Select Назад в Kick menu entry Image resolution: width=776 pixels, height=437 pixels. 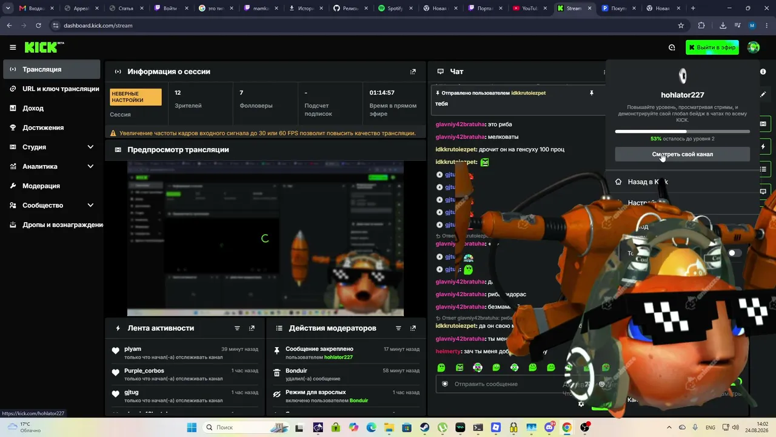(683, 181)
